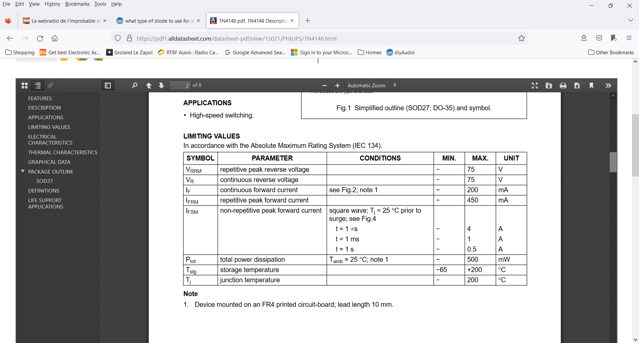The height and width of the screenshot is (343, 639).
Task: Go to next PDF page
Action: tap(161, 86)
